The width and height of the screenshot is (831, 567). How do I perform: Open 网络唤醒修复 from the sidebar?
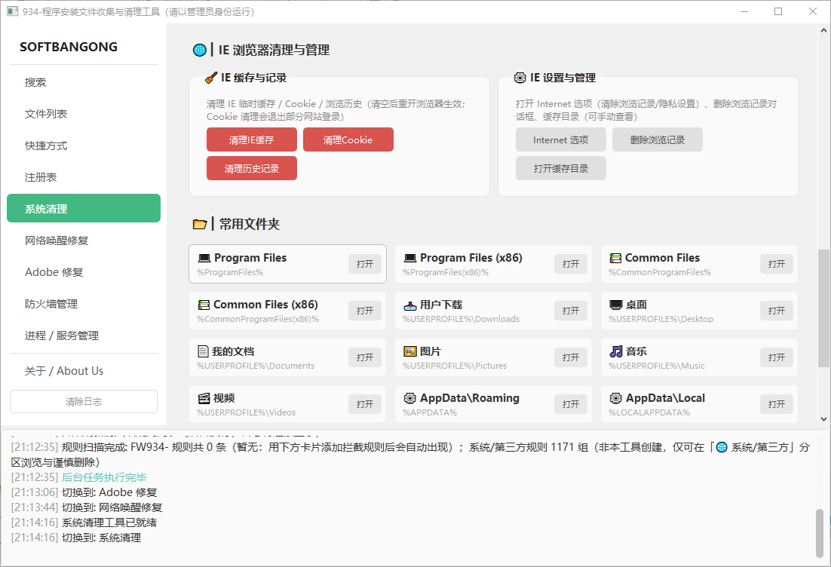click(84, 240)
